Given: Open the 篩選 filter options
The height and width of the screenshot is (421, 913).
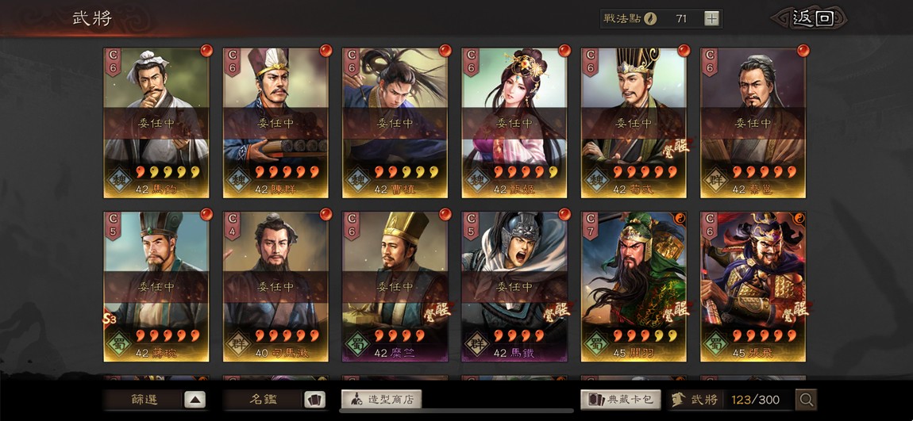Looking at the screenshot, I should click(x=144, y=400).
